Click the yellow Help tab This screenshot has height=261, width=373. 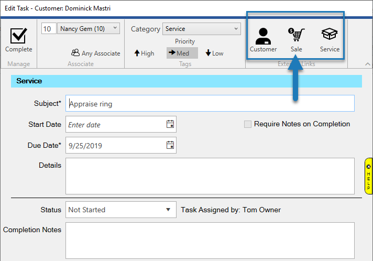(368, 176)
